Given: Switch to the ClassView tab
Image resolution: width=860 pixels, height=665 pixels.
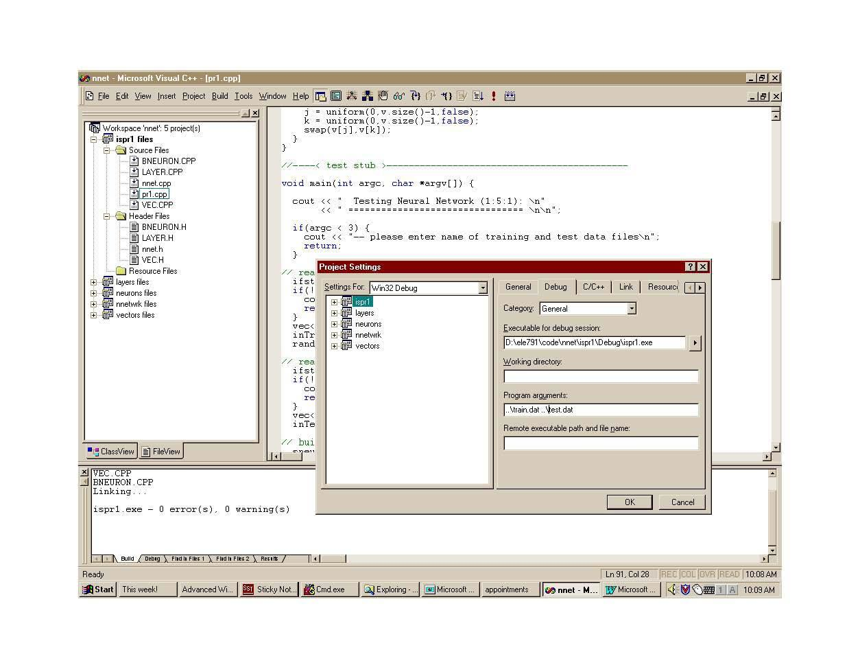Looking at the screenshot, I should pyautogui.click(x=111, y=452).
